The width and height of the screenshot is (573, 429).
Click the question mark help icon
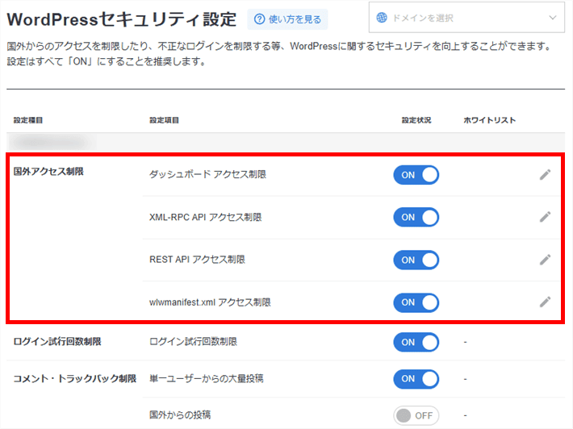pyautogui.click(x=259, y=19)
